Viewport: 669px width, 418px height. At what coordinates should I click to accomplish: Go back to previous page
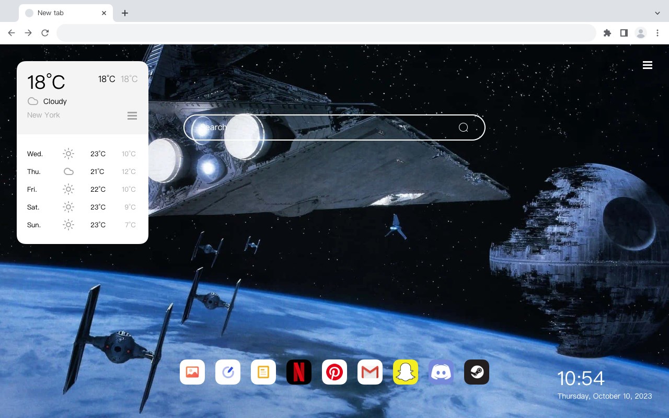[x=11, y=33]
